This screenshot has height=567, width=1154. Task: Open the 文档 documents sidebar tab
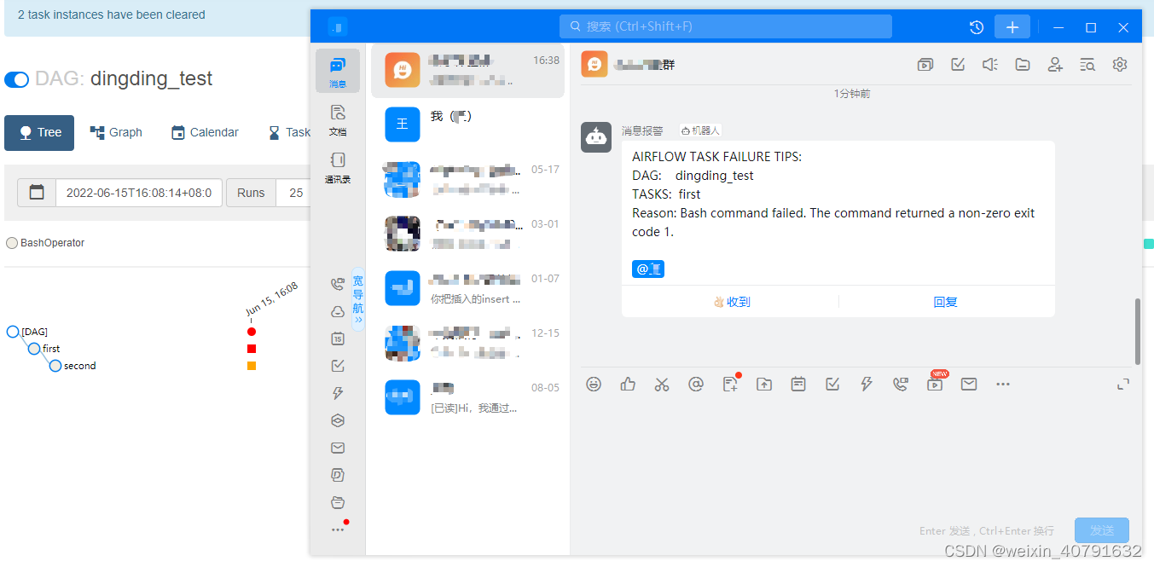click(338, 119)
